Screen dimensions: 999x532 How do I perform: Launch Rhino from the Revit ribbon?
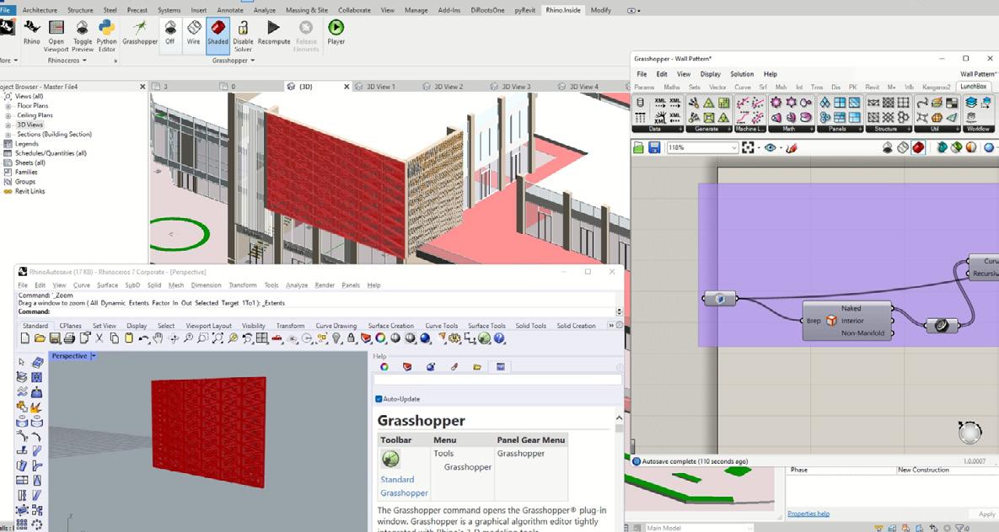pyautogui.click(x=31, y=33)
